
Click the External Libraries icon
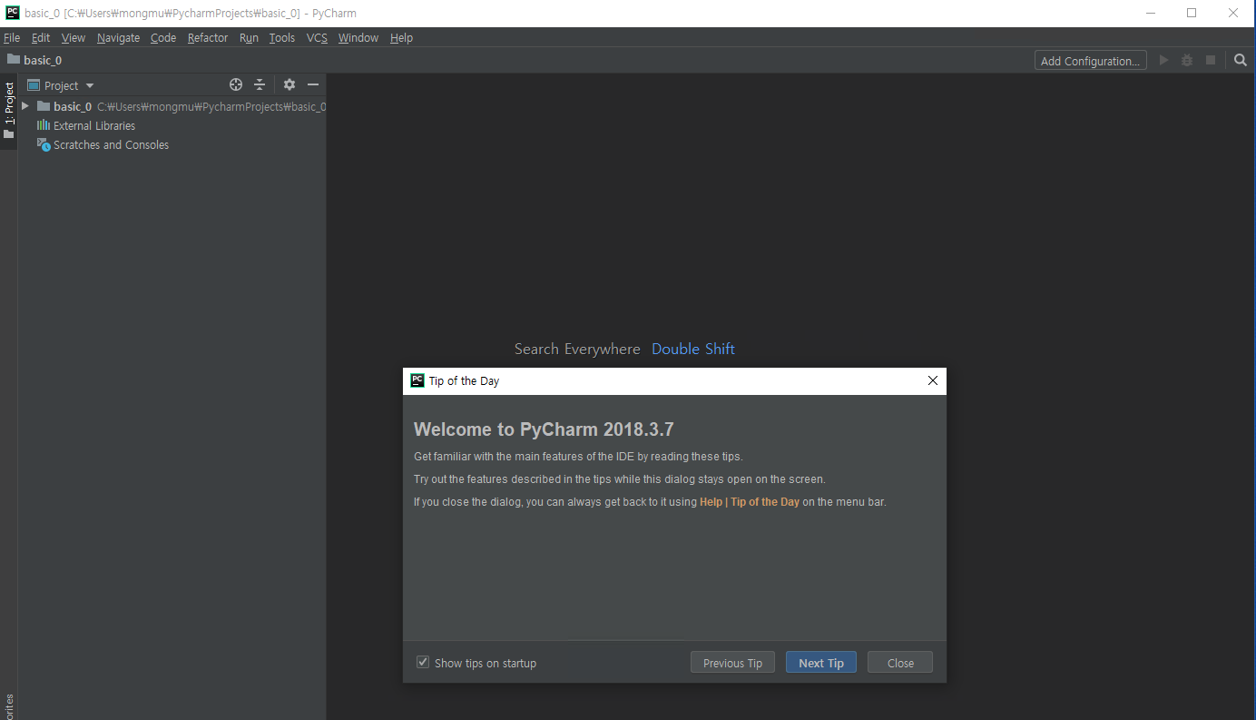point(44,125)
